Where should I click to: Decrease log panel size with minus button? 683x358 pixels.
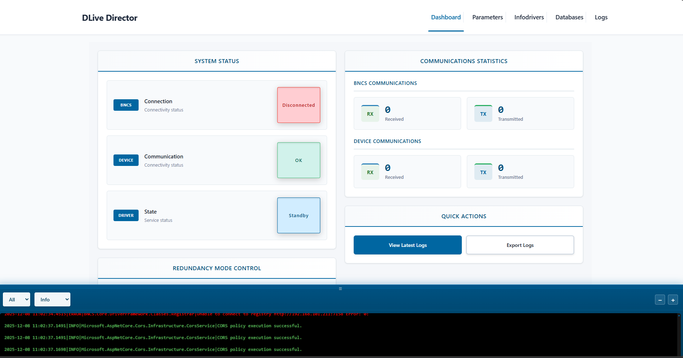[x=660, y=300]
